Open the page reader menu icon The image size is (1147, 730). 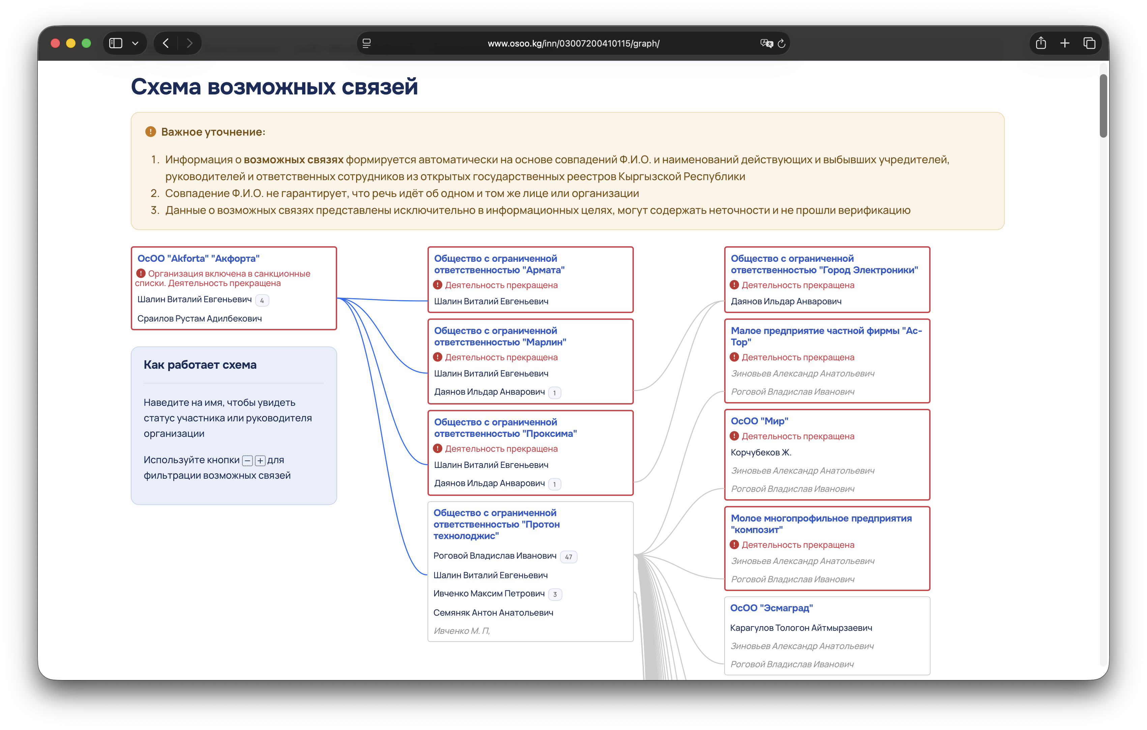366,44
